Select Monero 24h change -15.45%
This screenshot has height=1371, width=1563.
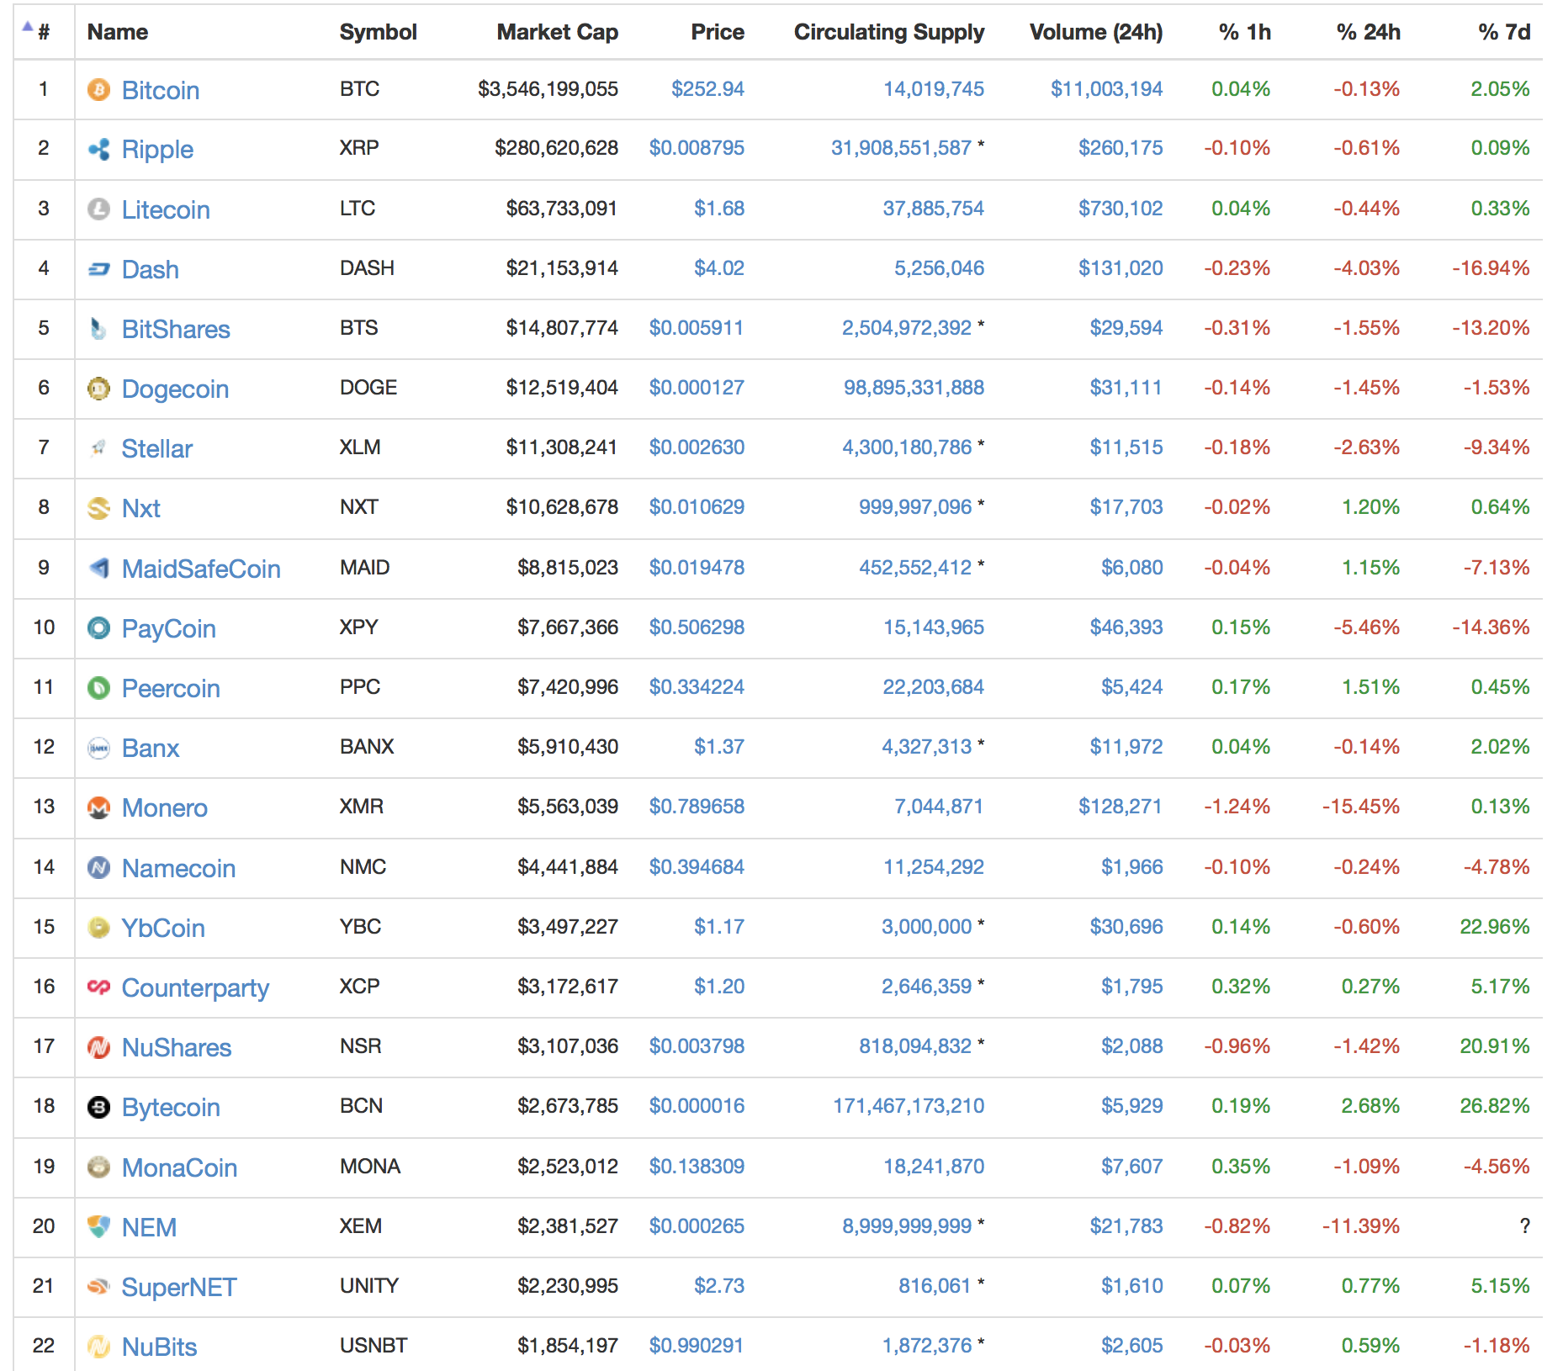1361,807
